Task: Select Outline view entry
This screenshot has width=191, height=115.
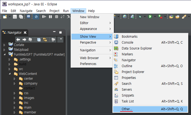Action: 150,66
